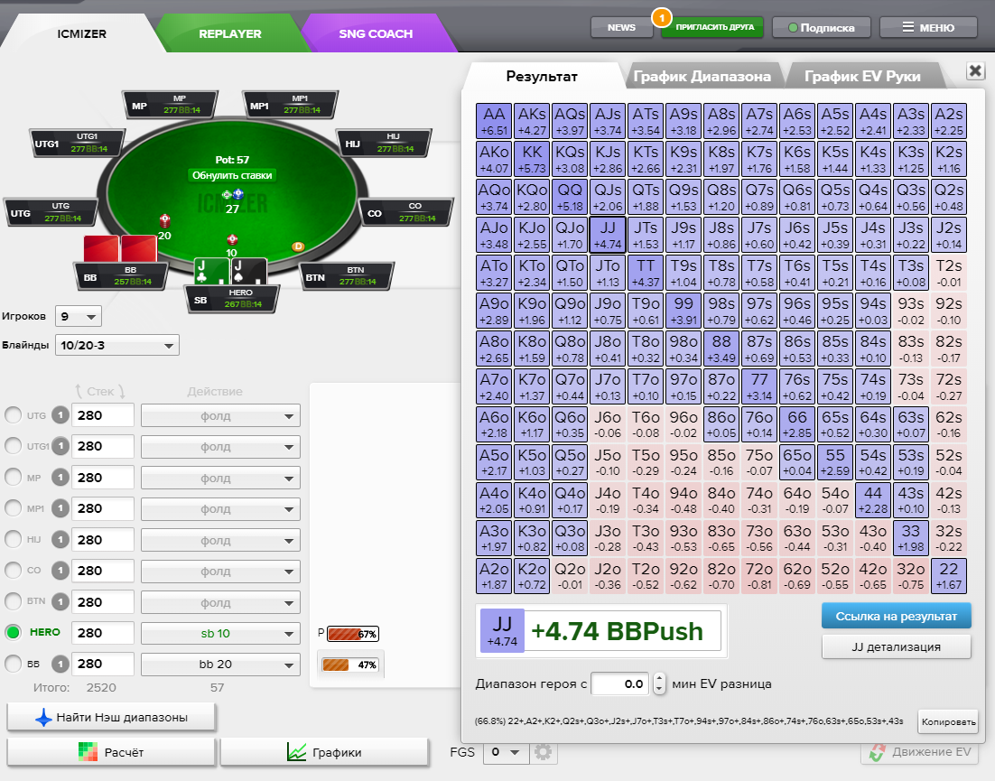Click the min EV разница stepper arrows
The image size is (995, 781).
659,683
